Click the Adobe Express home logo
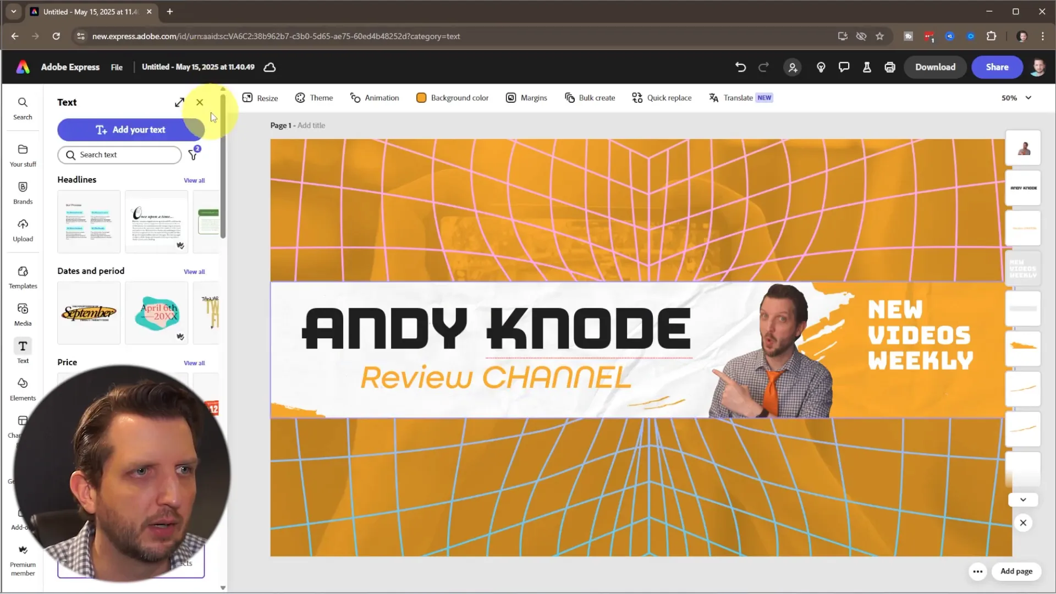Image resolution: width=1056 pixels, height=594 pixels. click(23, 67)
